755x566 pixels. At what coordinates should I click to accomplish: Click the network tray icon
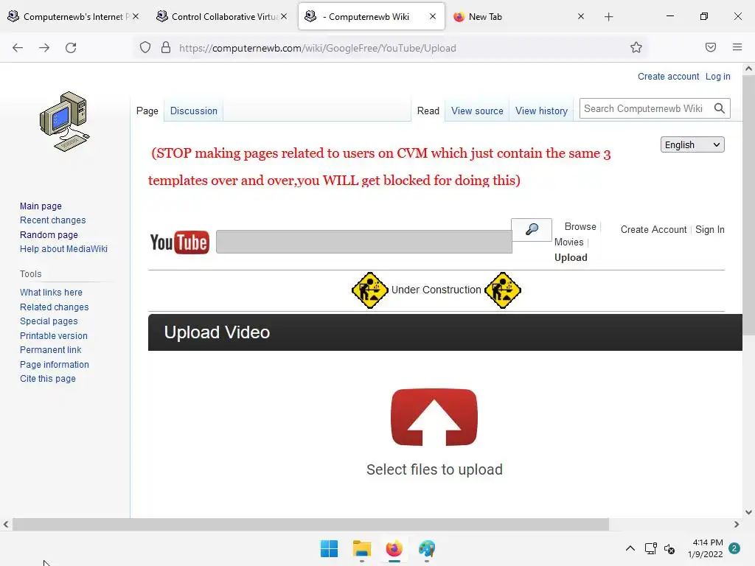pos(650,548)
